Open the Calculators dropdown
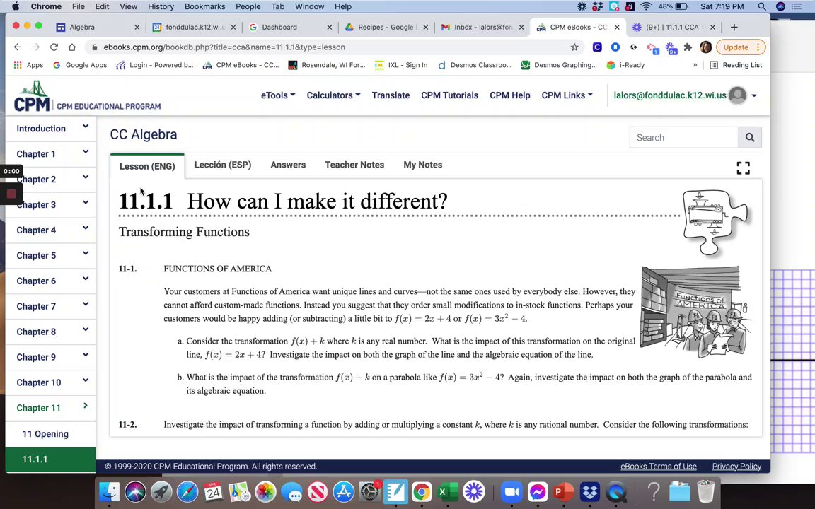815x509 pixels. (333, 95)
